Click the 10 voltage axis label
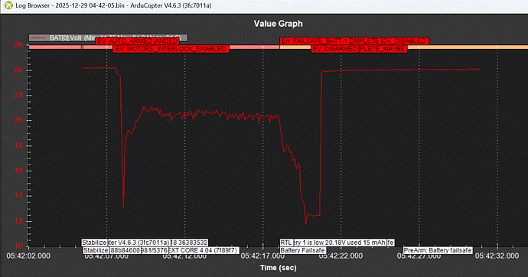The width and height of the screenshot is (528, 277). tap(18, 246)
